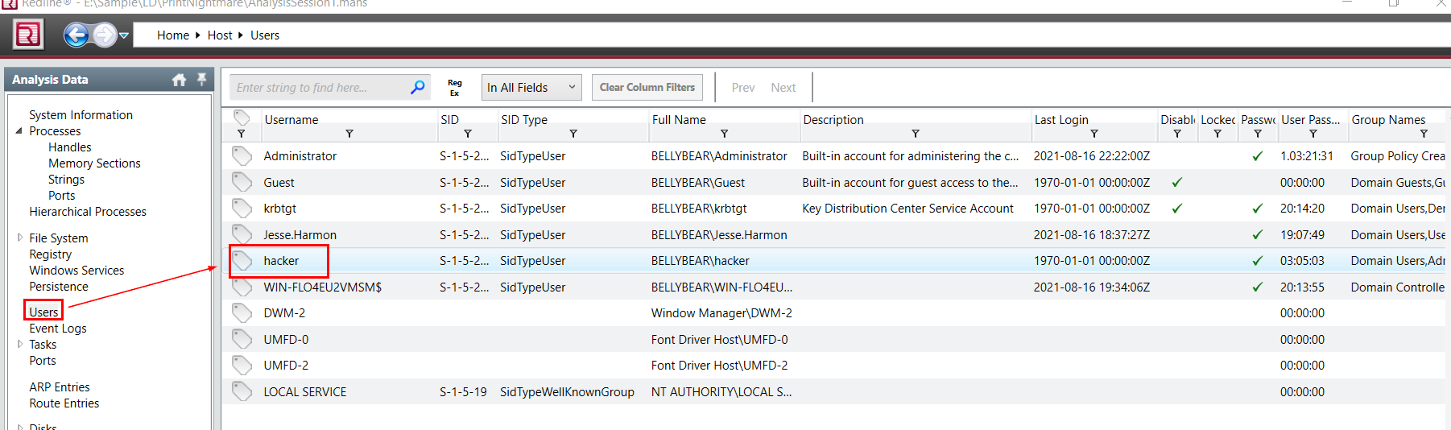Collapse the Processes tree node
The width and height of the screenshot is (1451, 430).
click(x=19, y=130)
